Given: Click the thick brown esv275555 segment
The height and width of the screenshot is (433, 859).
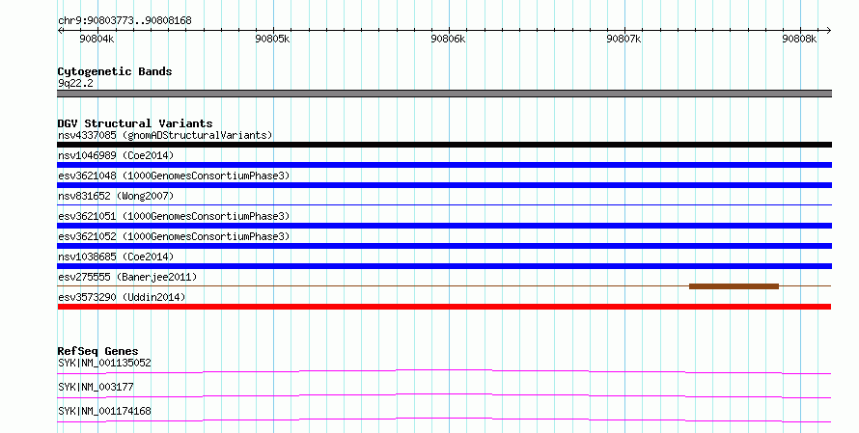Looking at the screenshot, I should pyautogui.click(x=734, y=286).
